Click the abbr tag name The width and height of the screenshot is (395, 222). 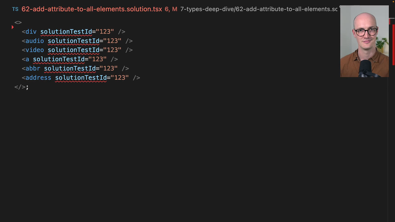tap(33, 68)
